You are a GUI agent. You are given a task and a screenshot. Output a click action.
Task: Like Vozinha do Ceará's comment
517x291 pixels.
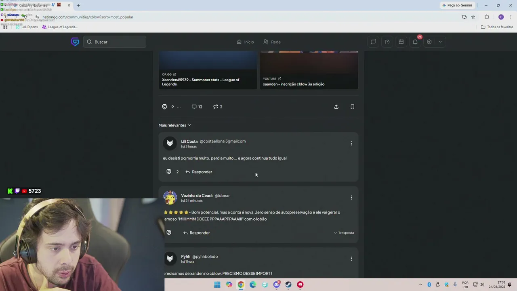click(169, 233)
